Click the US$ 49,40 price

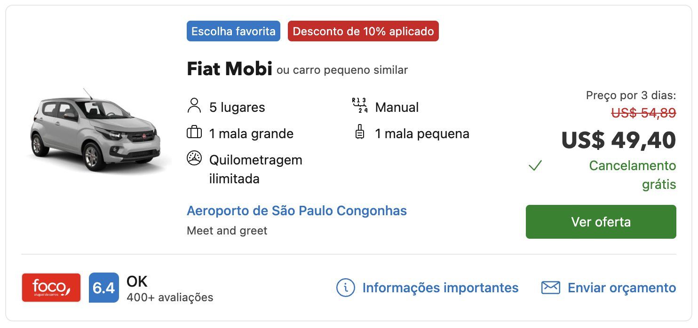click(x=619, y=140)
